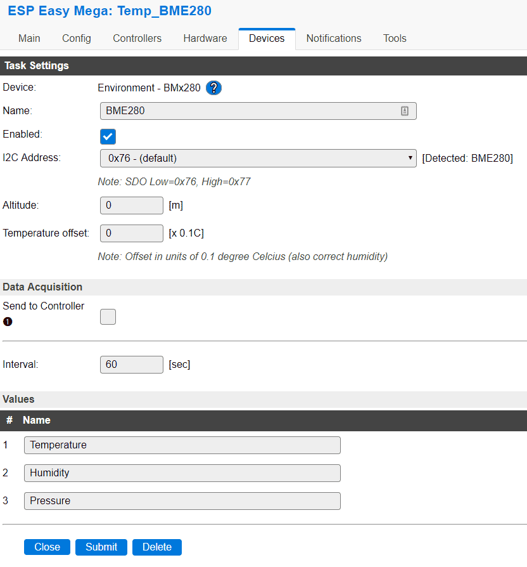Go to the Controllers tab
Image resolution: width=527 pixels, height=567 pixels.
tap(137, 39)
